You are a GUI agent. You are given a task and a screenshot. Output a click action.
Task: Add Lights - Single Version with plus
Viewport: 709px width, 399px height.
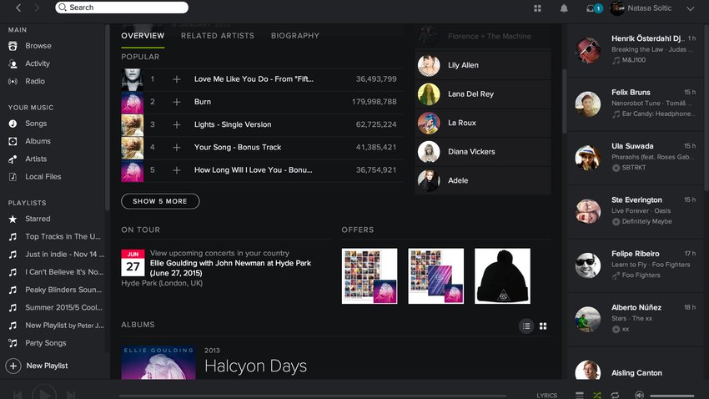tap(177, 124)
